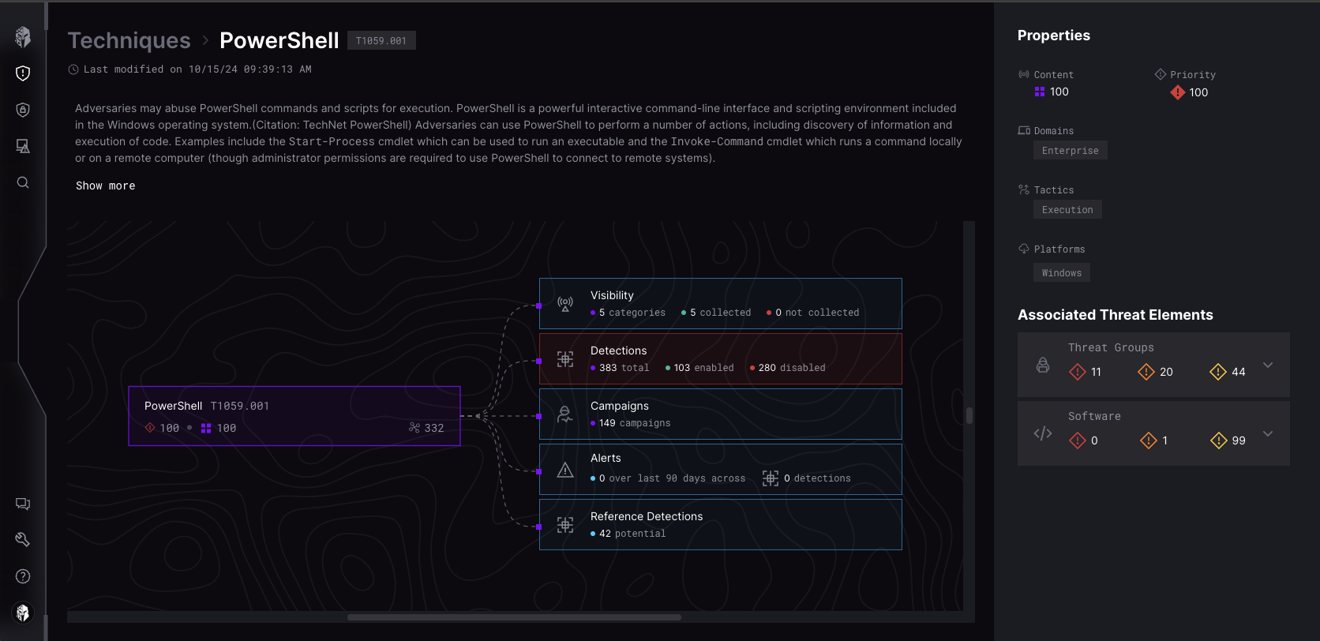
Task: Open the Reference Detections node card
Action: (x=720, y=524)
